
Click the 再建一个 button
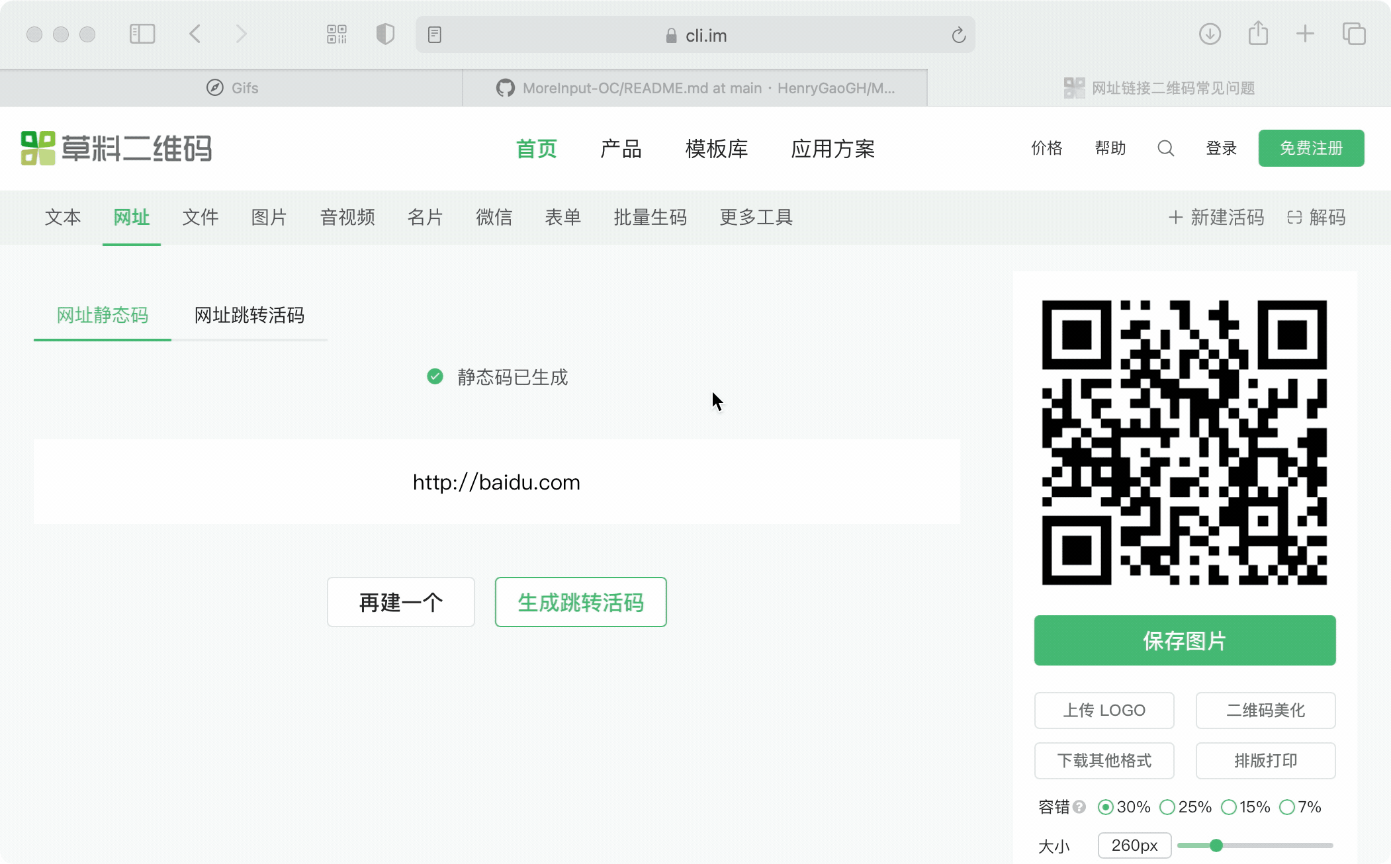(401, 602)
